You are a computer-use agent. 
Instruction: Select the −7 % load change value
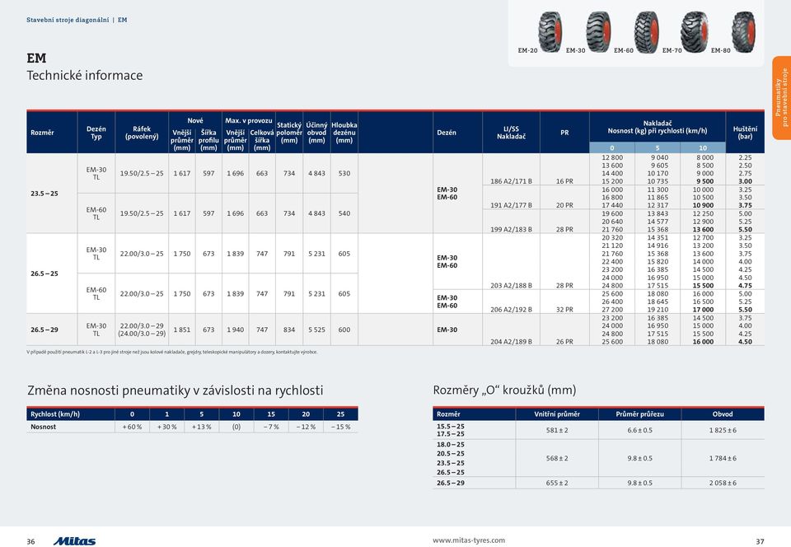tap(271, 427)
